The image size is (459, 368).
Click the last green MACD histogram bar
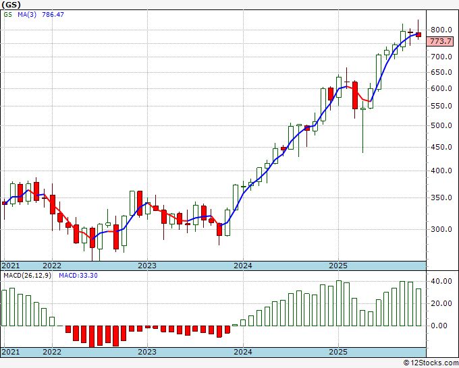pos(418,307)
